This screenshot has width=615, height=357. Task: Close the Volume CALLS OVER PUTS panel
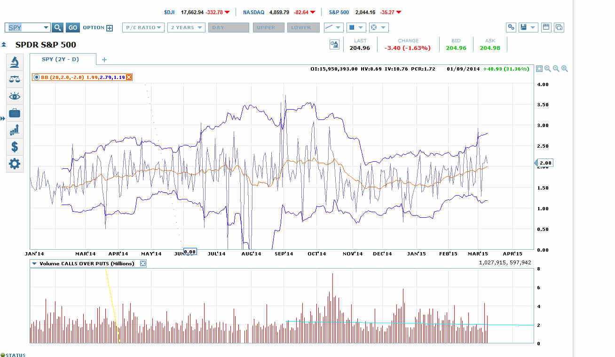(143, 263)
